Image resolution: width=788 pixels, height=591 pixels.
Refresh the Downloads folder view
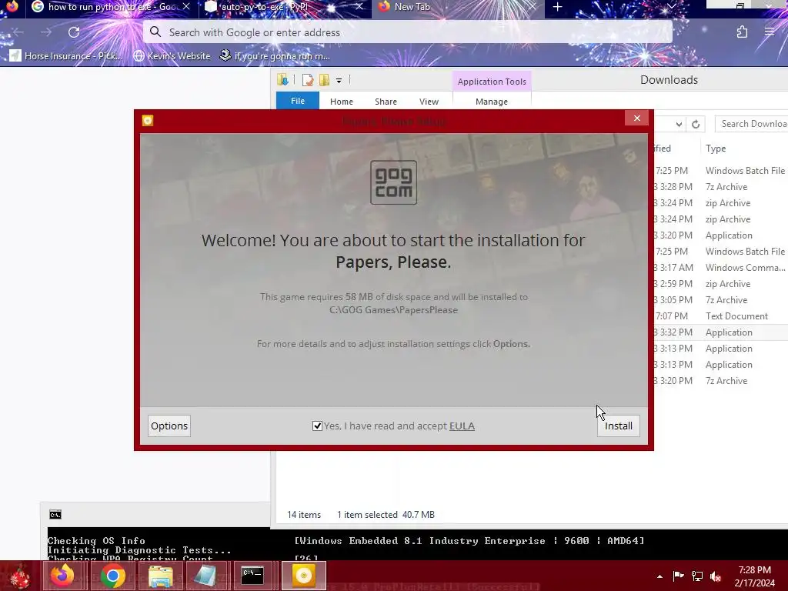[x=696, y=124]
